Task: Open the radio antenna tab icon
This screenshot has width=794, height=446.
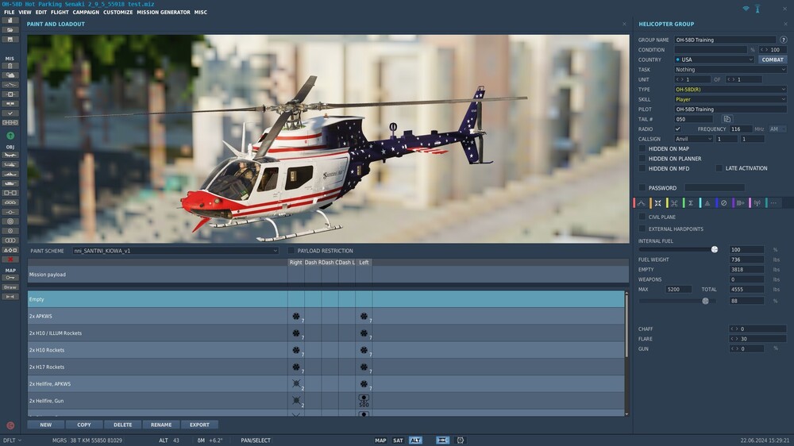Action: pos(756,203)
